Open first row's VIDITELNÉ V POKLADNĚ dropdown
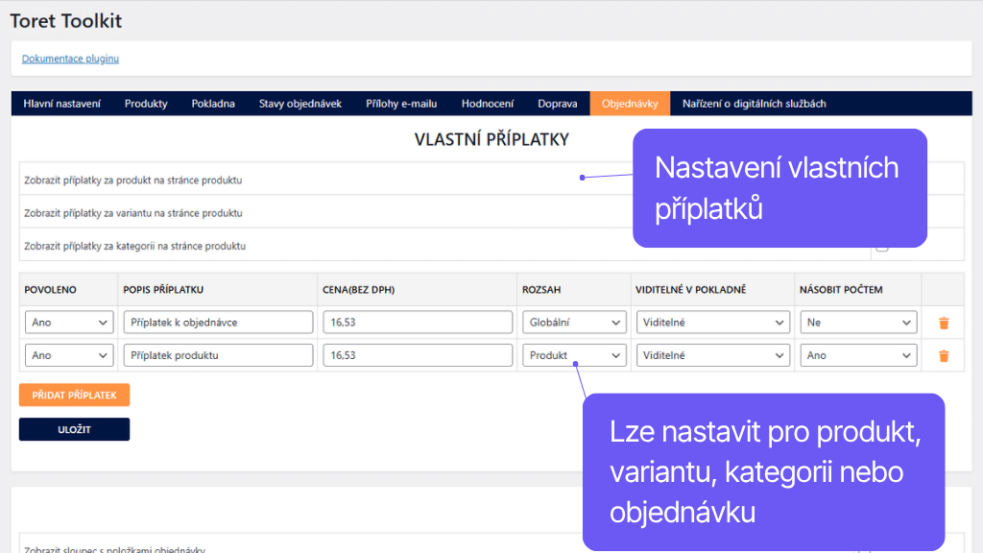This screenshot has width=983, height=553. [x=712, y=322]
